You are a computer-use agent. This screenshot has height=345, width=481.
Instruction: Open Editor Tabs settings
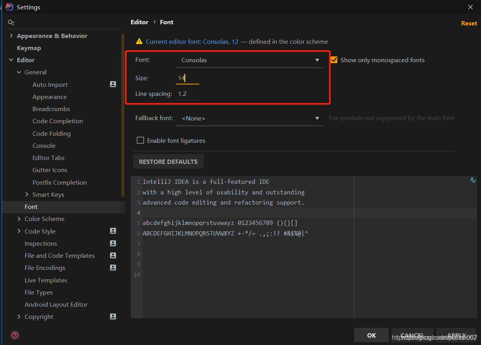click(48, 158)
